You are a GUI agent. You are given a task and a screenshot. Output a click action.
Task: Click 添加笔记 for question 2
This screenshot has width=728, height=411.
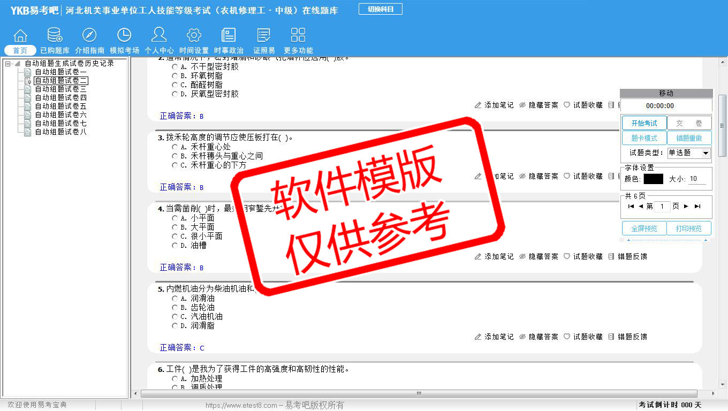point(494,105)
